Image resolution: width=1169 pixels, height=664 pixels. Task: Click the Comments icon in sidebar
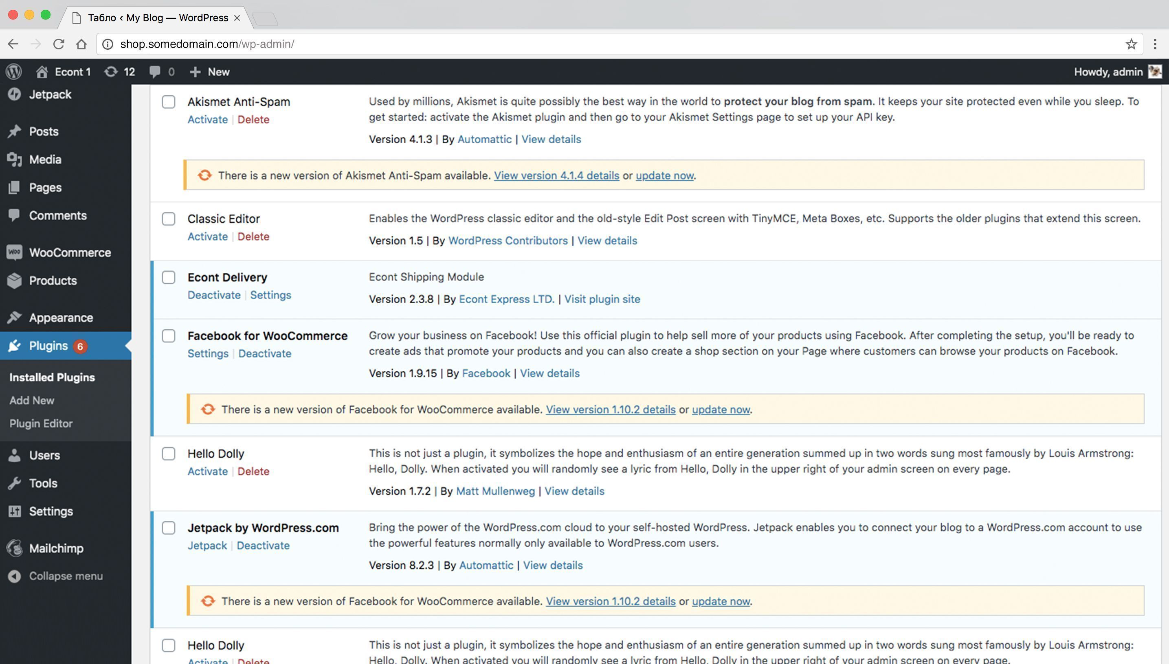click(x=15, y=215)
